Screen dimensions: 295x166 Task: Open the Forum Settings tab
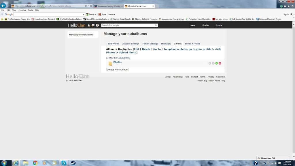tap(150, 44)
